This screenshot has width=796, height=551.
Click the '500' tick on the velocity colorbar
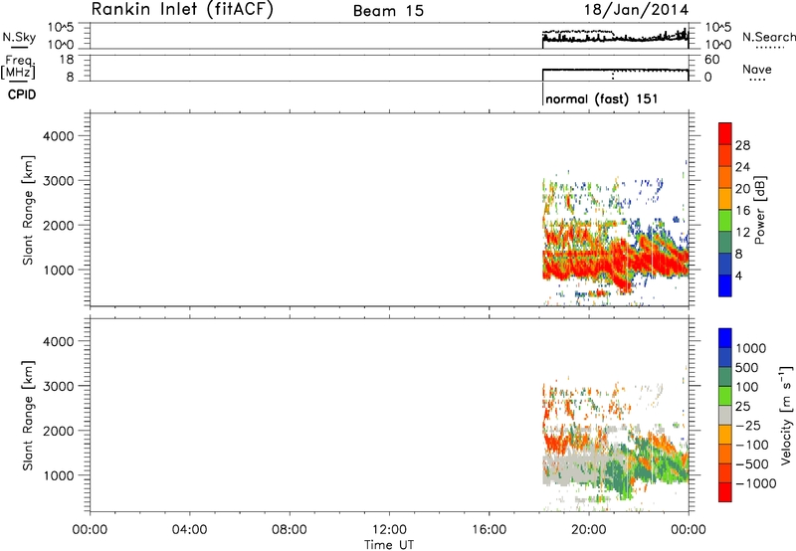747,368
